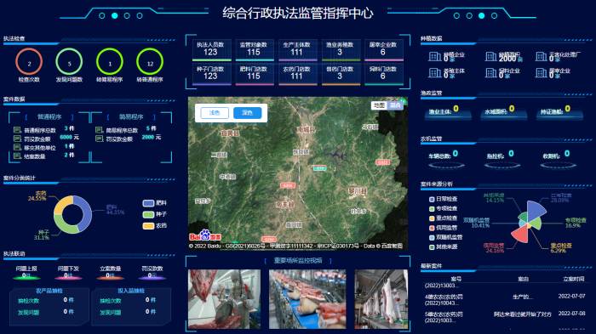Click the Baidu map logo
Viewport: 596px width, 334px height.
(205, 235)
